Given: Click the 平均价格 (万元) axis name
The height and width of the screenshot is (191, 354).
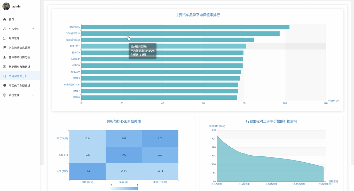Looking at the screenshot, I should (x=217, y=126).
